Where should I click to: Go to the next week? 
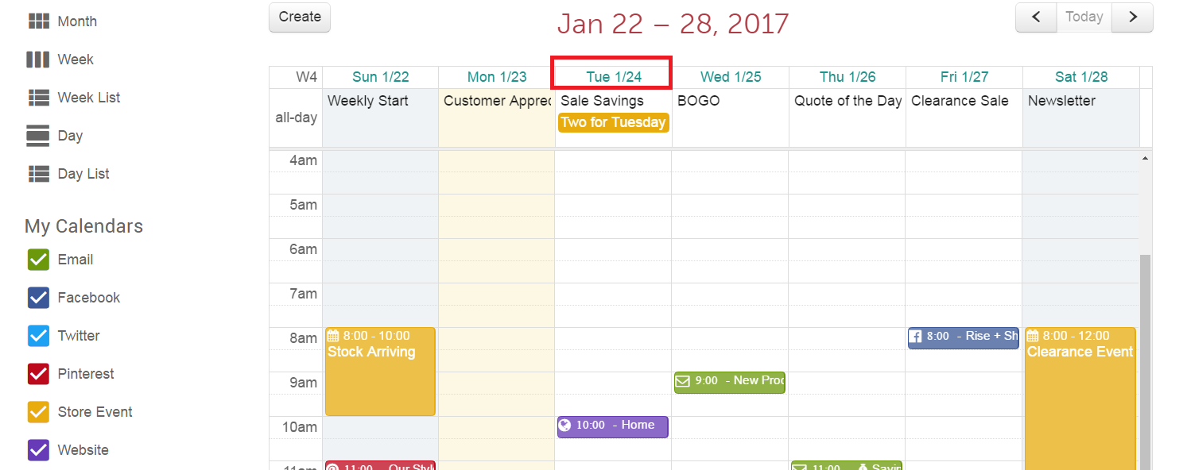pyautogui.click(x=1133, y=17)
